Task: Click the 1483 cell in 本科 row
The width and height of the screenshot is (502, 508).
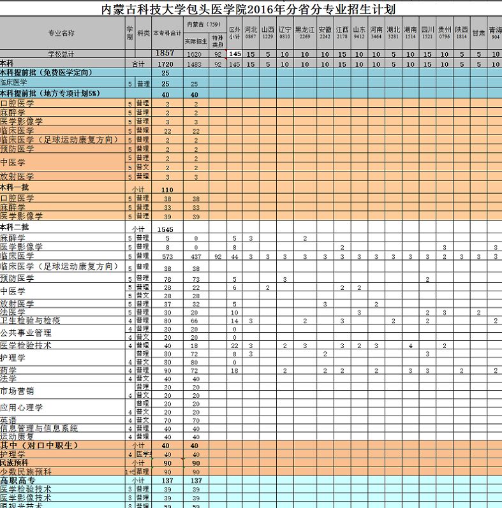Action: point(196,64)
